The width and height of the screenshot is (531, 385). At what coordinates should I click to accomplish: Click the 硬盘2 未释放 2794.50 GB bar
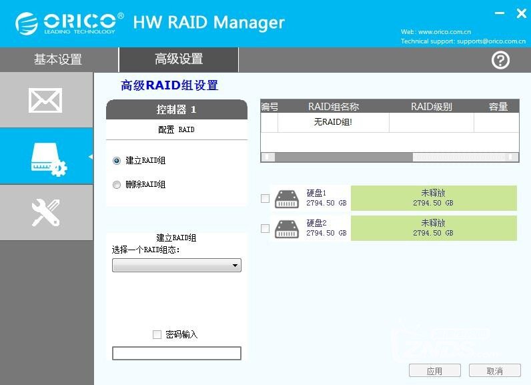click(x=434, y=228)
